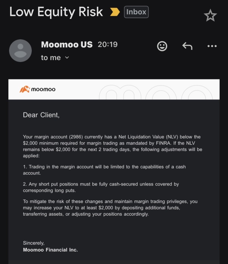Select point 2 about short put positions

[x=101, y=187]
